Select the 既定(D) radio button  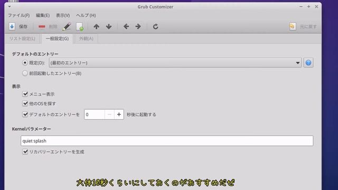click(x=25, y=63)
